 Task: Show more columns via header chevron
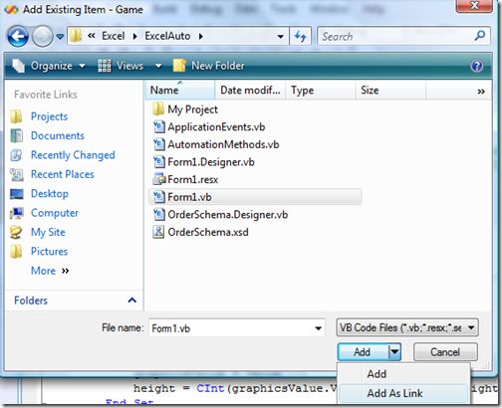point(481,92)
